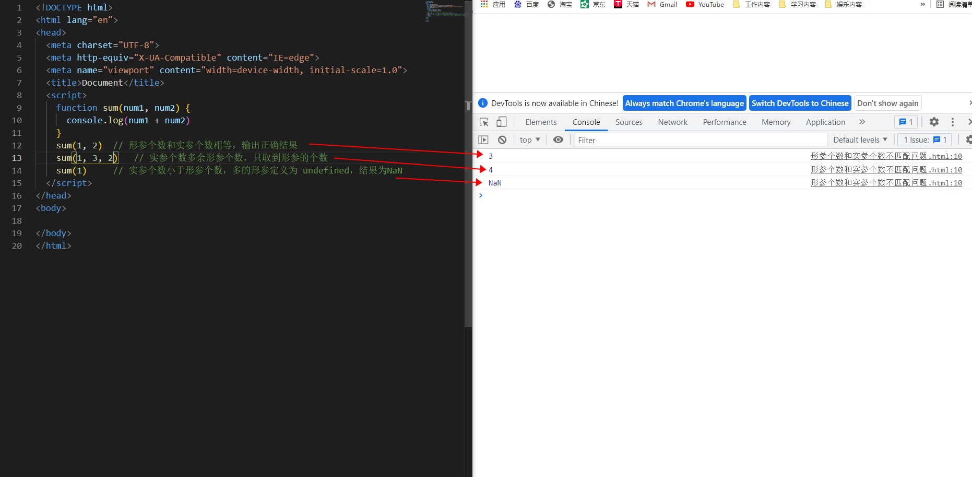Click the title tag on line 7
Screen dimensions: 972x477
tap(105, 83)
